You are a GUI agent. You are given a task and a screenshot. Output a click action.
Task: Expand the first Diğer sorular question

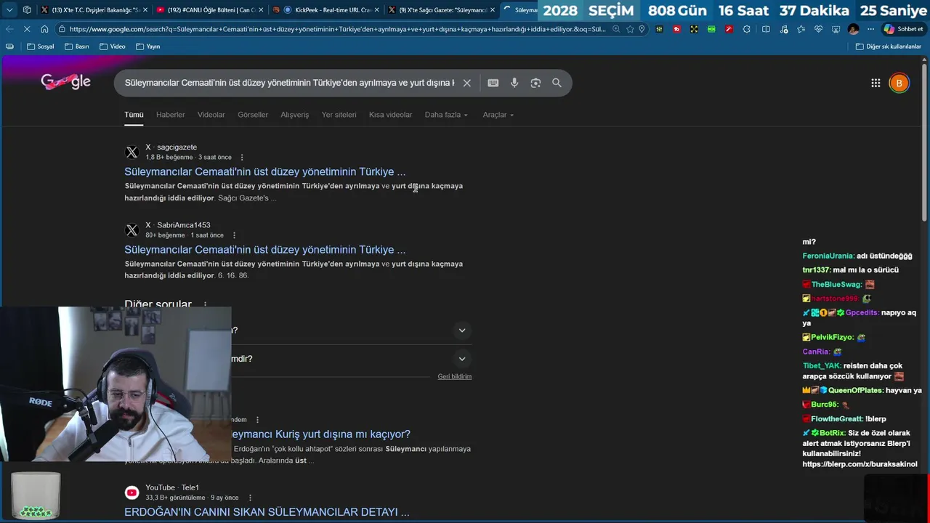tap(461, 331)
